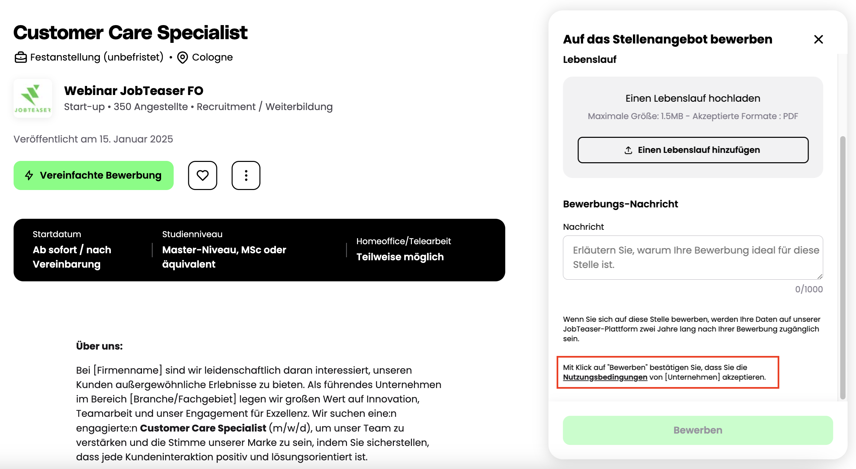Viewport: 856px width, 469px height.
Task: Click the Studienniveau info section
Action: 224,250
